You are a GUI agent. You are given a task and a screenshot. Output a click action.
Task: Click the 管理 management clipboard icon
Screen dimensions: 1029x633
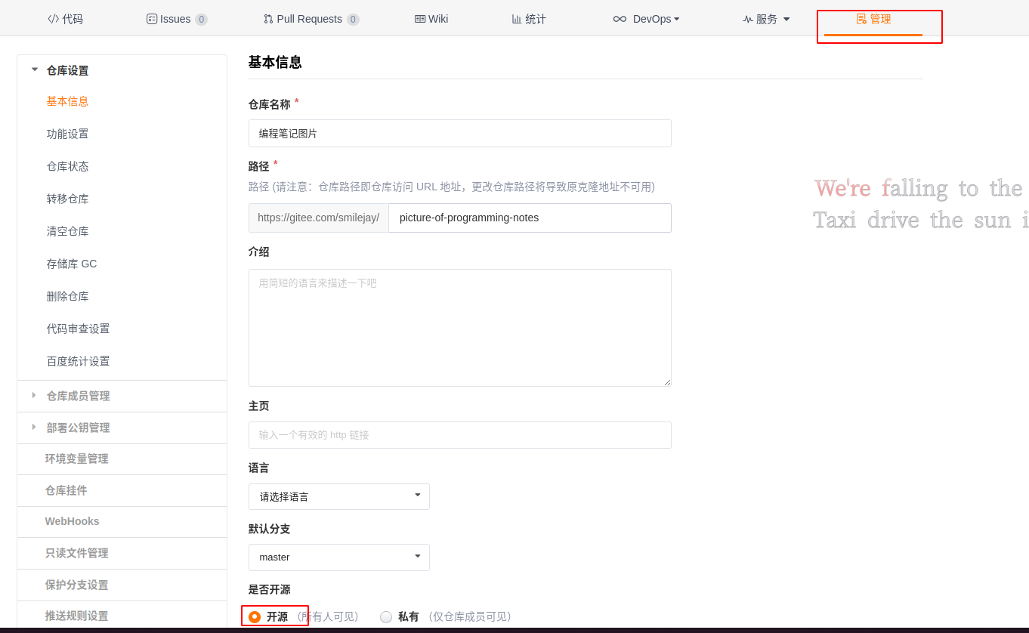pos(862,18)
